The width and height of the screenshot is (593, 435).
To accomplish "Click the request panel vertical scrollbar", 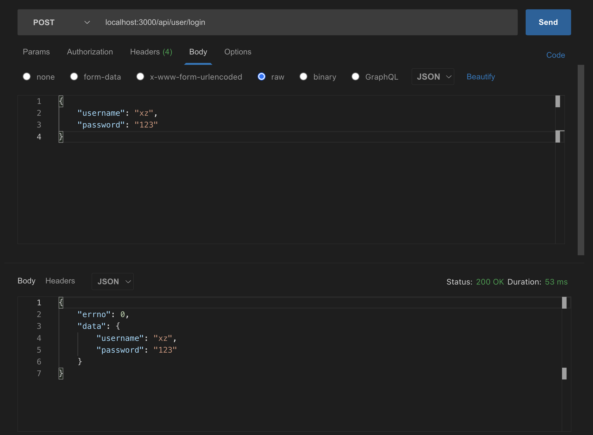I will [x=581, y=160].
